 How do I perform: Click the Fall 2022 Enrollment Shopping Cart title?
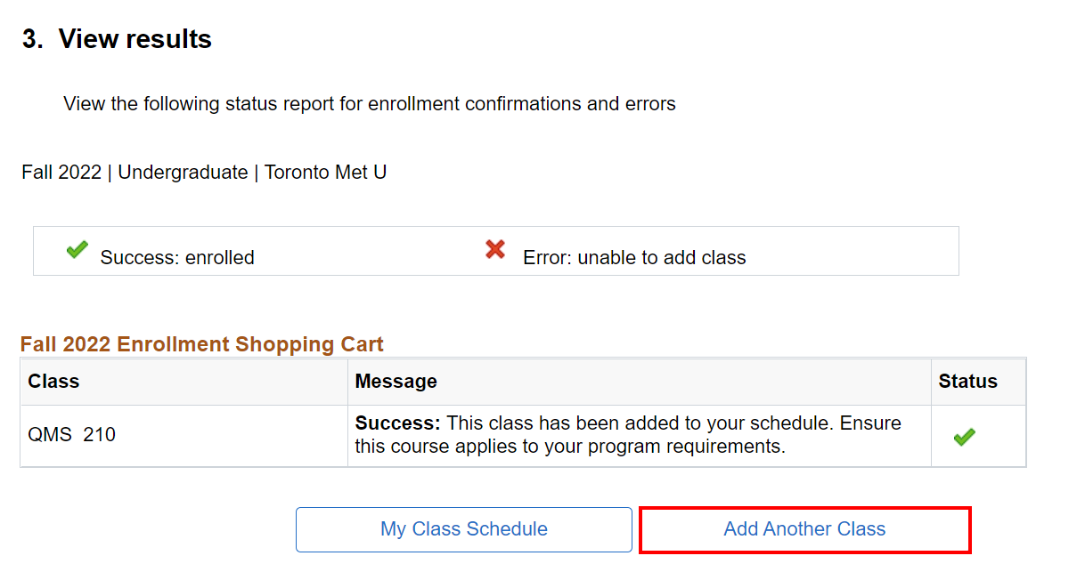pyautogui.click(x=202, y=344)
